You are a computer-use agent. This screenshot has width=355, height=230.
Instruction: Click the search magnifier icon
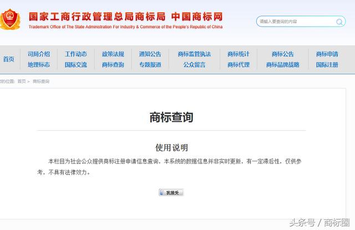point(339,22)
